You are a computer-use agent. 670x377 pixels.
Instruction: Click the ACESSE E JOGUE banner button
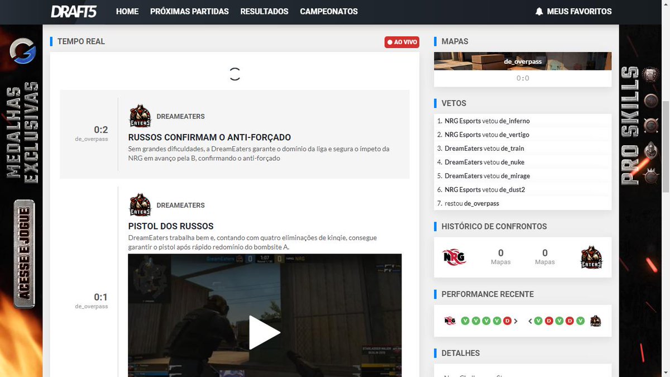click(x=24, y=254)
